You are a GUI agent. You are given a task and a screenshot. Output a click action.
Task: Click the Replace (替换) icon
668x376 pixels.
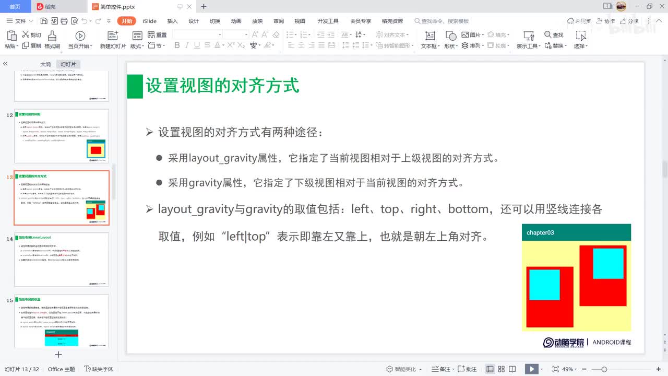(547, 45)
